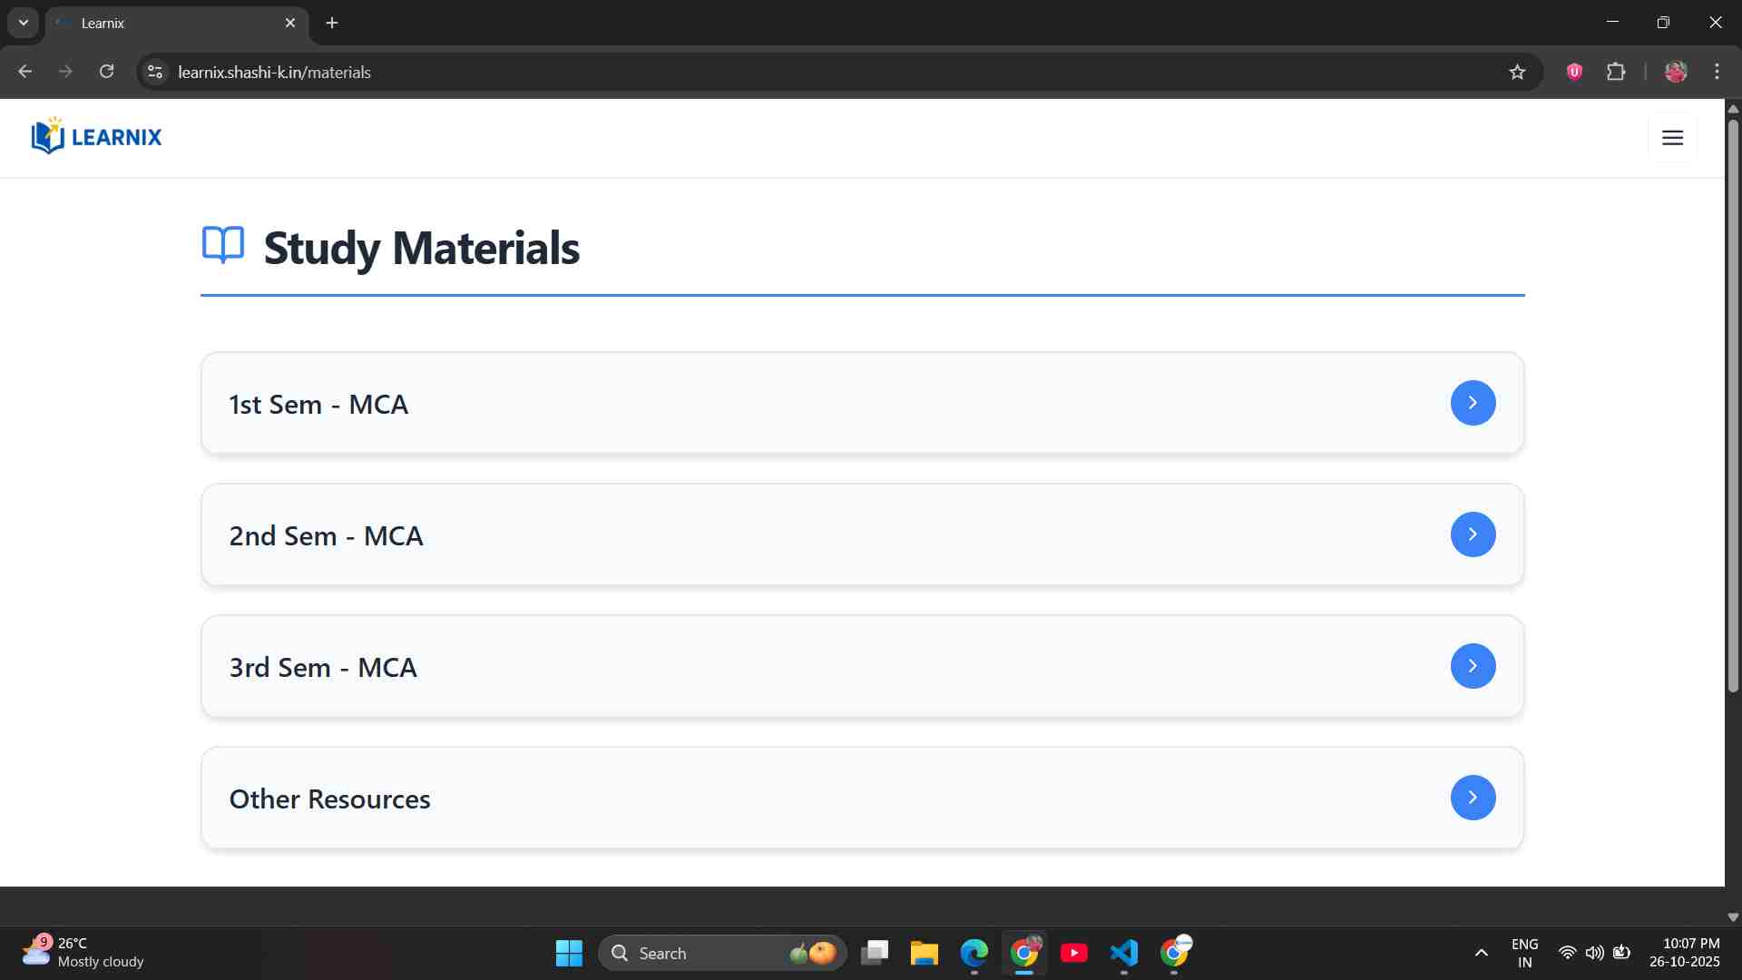Image resolution: width=1742 pixels, height=980 pixels.
Task: Click the Learnix logo
Action: point(96,137)
